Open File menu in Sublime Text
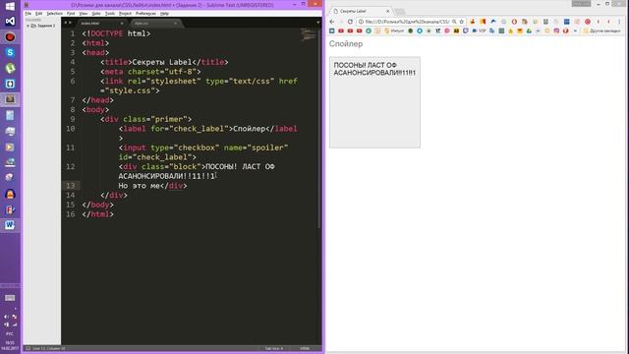This screenshot has height=354, width=629. coord(29,13)
